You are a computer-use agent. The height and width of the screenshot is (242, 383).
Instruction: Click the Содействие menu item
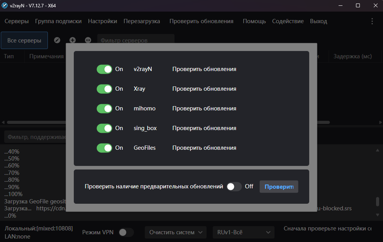click(x=288, y=21)
